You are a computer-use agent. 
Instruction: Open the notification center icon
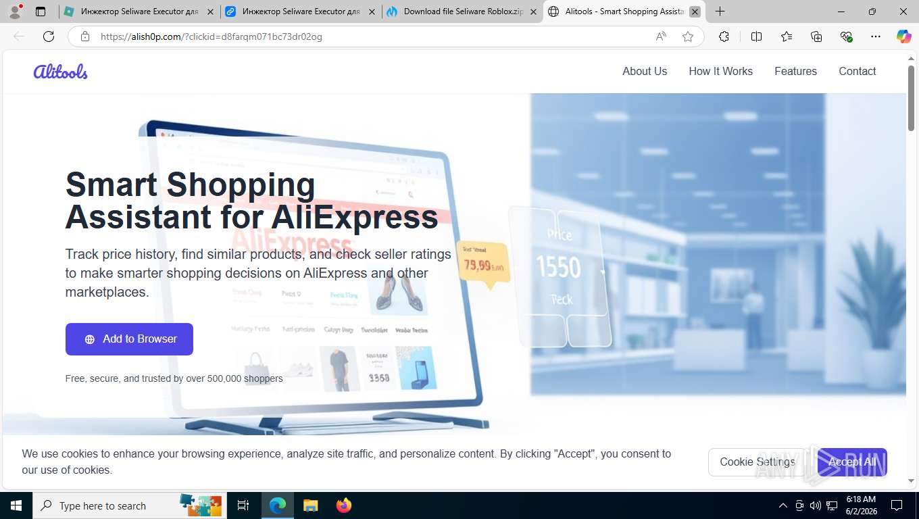point(897,505)
